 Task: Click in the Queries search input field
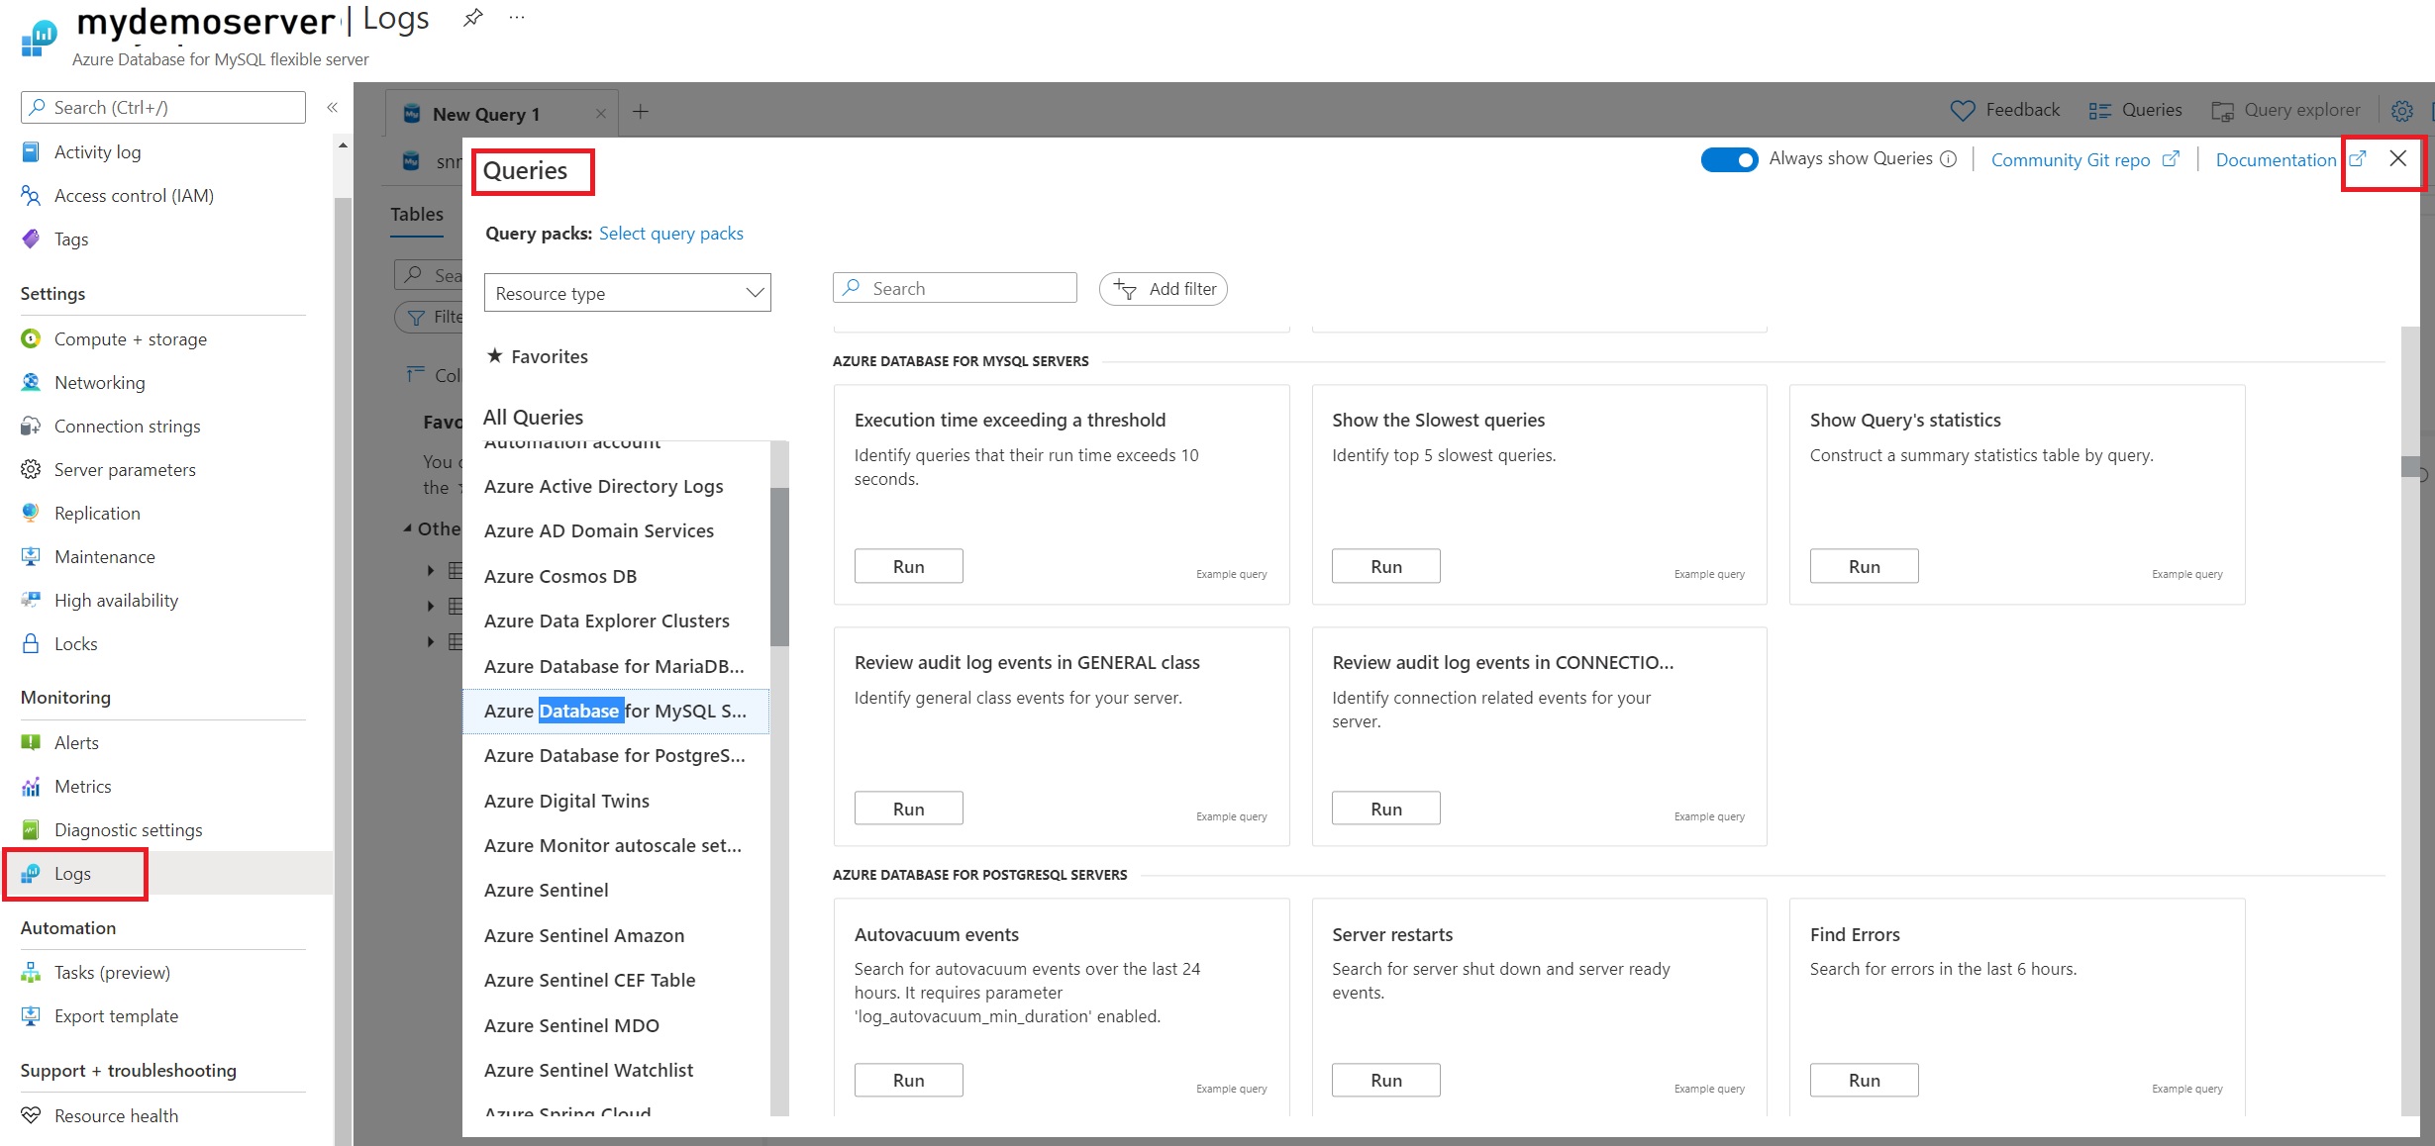coord(952,287)
